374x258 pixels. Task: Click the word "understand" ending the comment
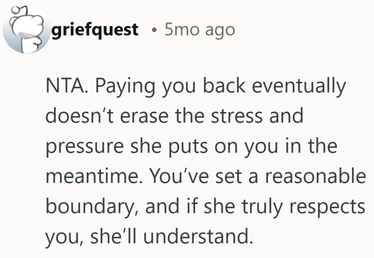point(197,233)
